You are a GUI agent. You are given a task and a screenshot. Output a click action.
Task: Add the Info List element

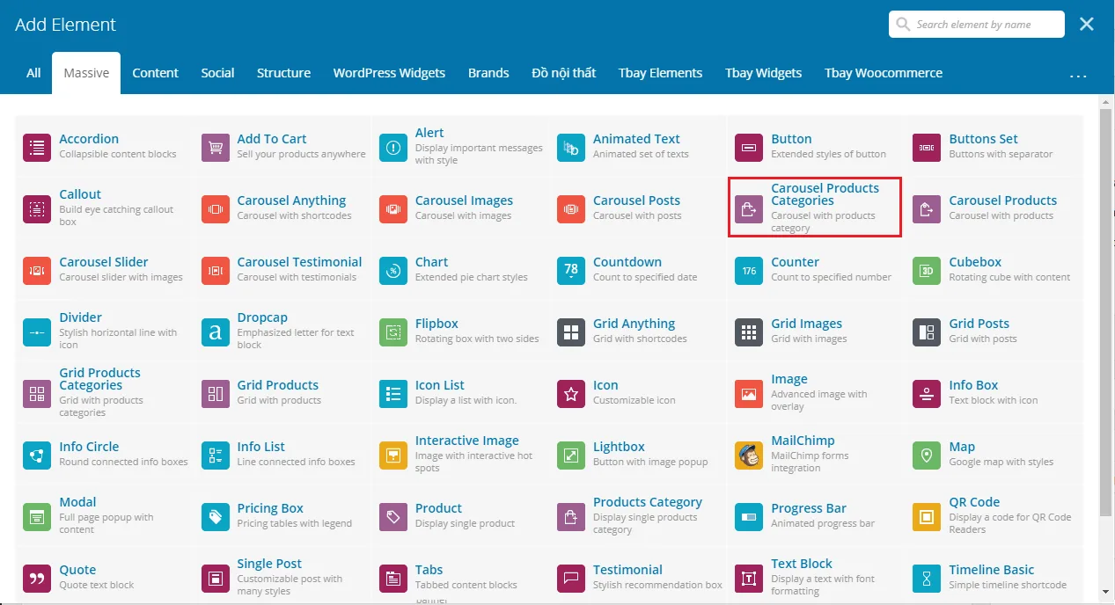282,454
